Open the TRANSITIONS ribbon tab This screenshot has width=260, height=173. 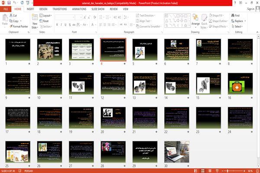60,9
